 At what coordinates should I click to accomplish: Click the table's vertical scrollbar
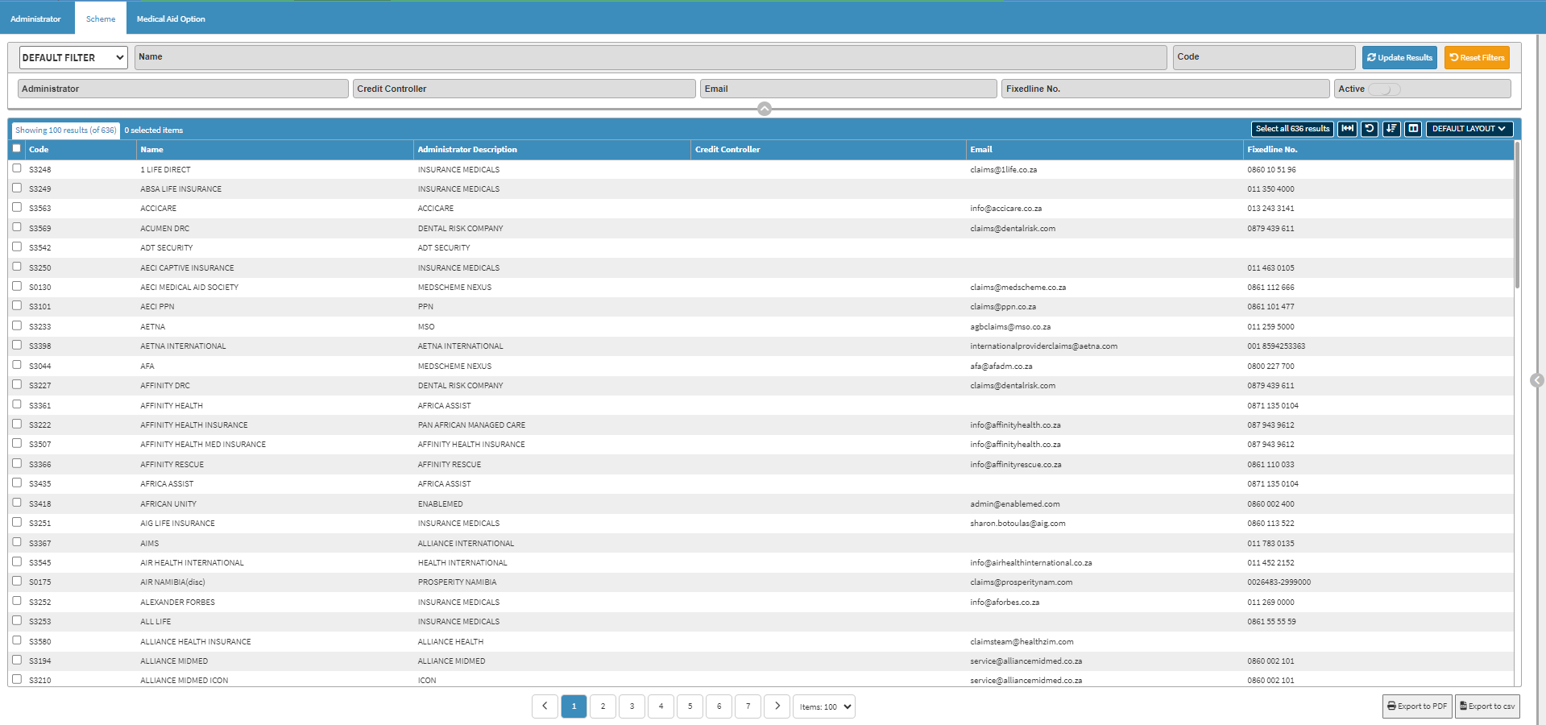click(1517, 216)
